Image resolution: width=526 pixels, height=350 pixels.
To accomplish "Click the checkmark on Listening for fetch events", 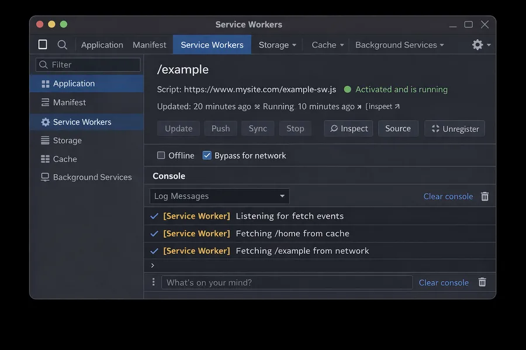I will pos(154,216).
